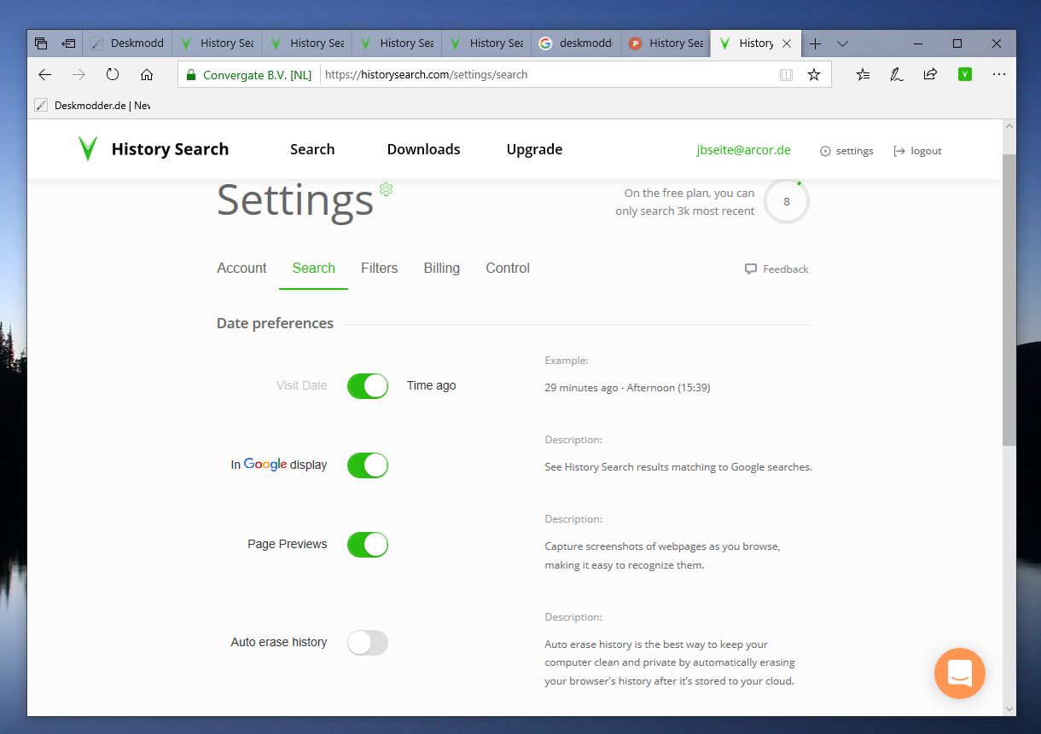Click the jbseite@arcor.de account link
The height and width of the screenshot is (734, 1041).
point(744,150)
